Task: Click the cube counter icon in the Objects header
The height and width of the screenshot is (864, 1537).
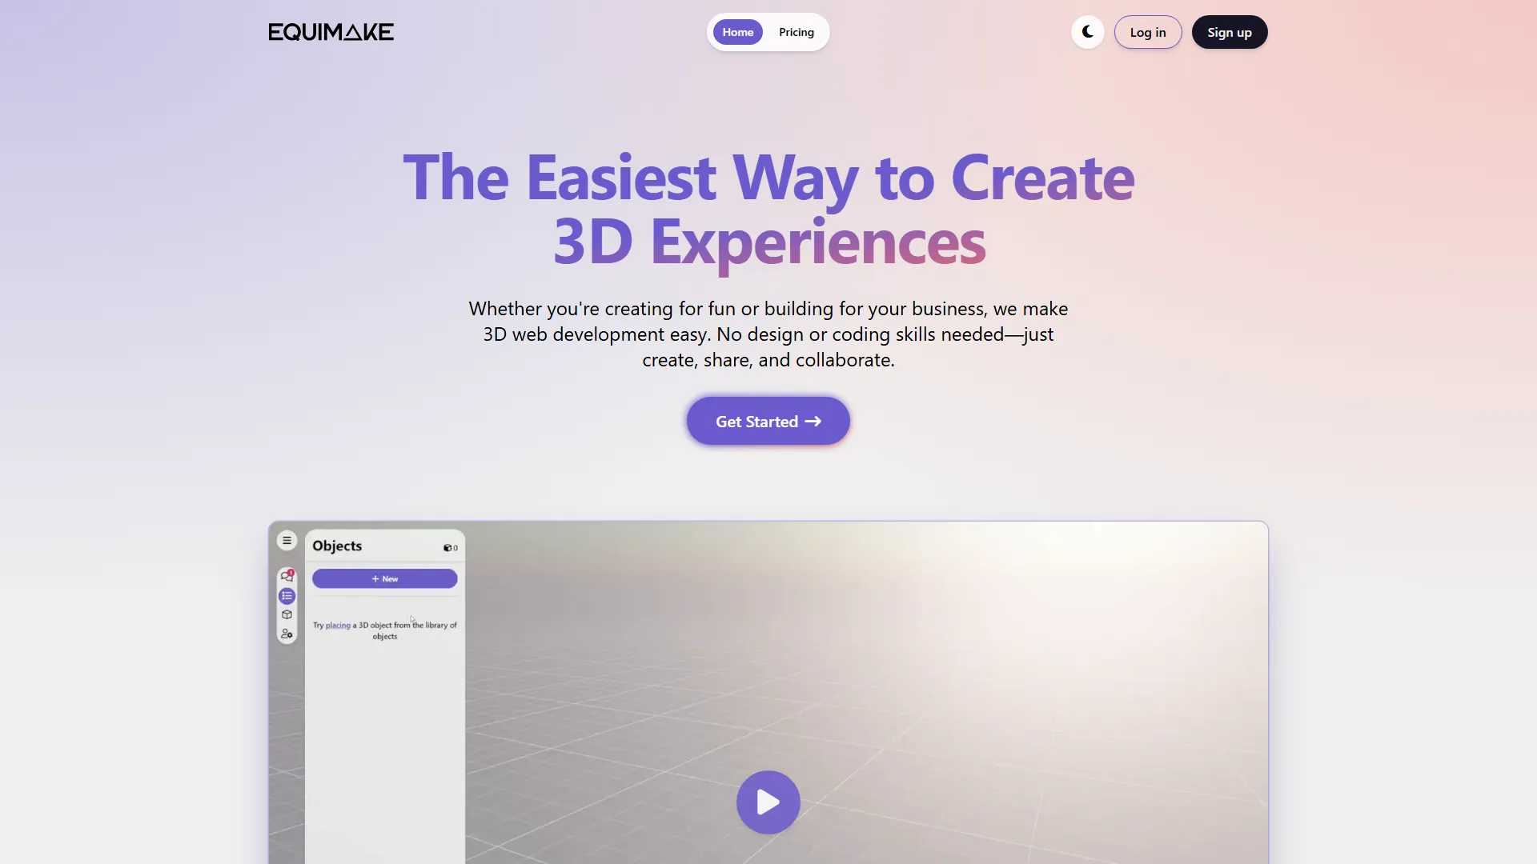Action: [450, 547]
